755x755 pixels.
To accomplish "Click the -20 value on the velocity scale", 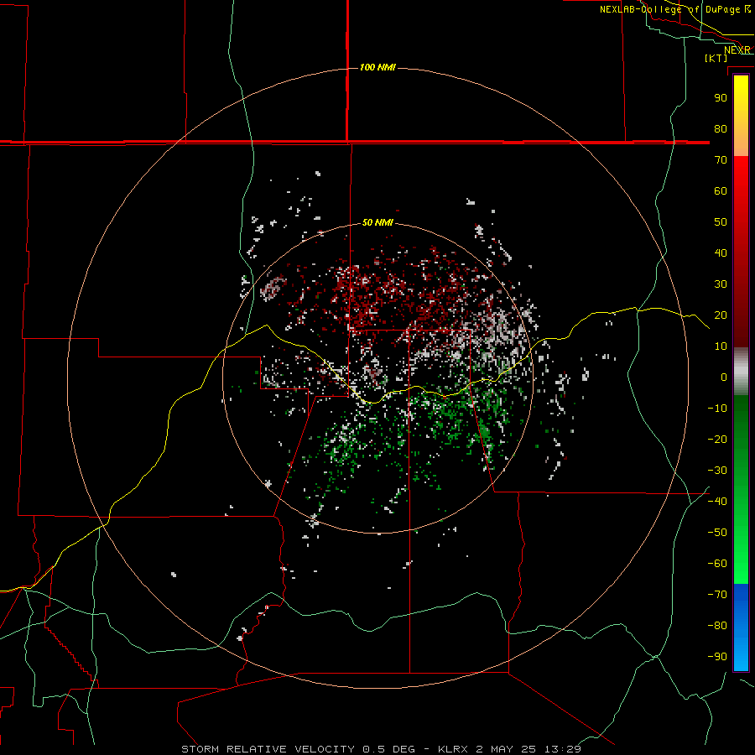I will tap(717, 439).
